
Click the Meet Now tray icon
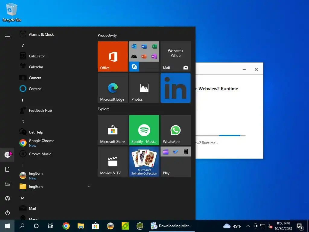[x=256, y=226]
